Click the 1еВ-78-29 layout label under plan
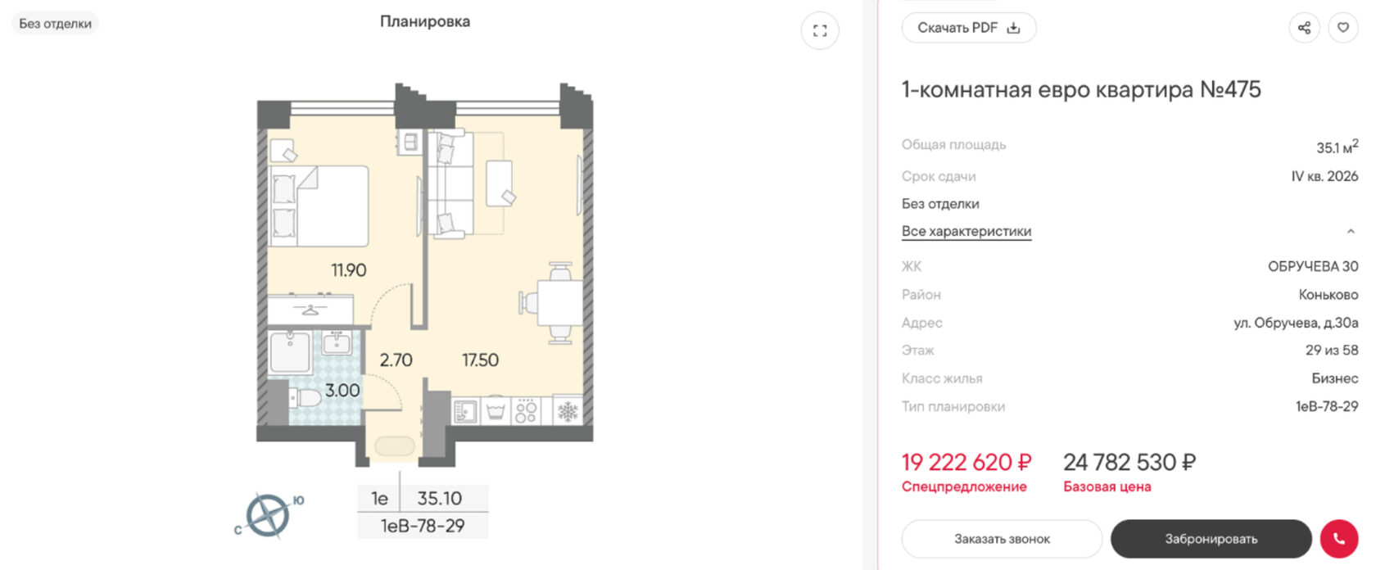Screen dimensions: 1376x570 click(x=423, y=526)
